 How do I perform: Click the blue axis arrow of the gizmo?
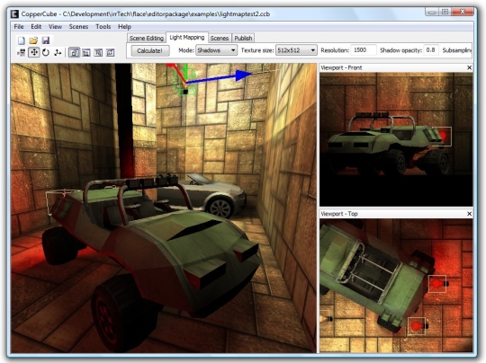[242, 75]
